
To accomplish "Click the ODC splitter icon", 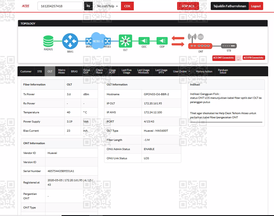I will click(144, 41).
